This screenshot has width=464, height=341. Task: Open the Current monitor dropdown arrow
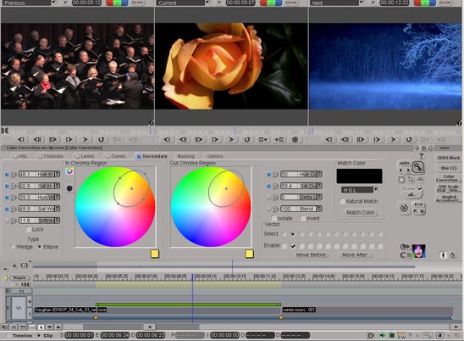207,3
